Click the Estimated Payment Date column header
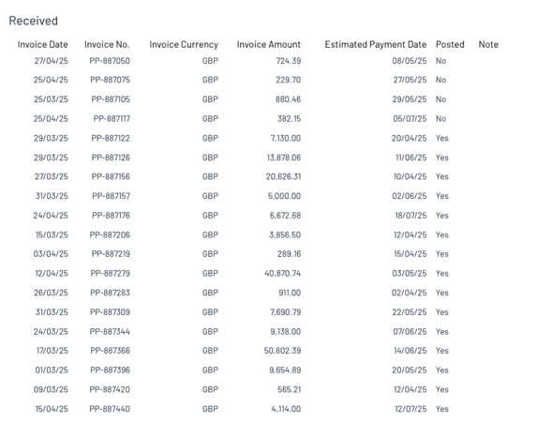The width and height of the screenshot is (537, 438). pos(376,45)
